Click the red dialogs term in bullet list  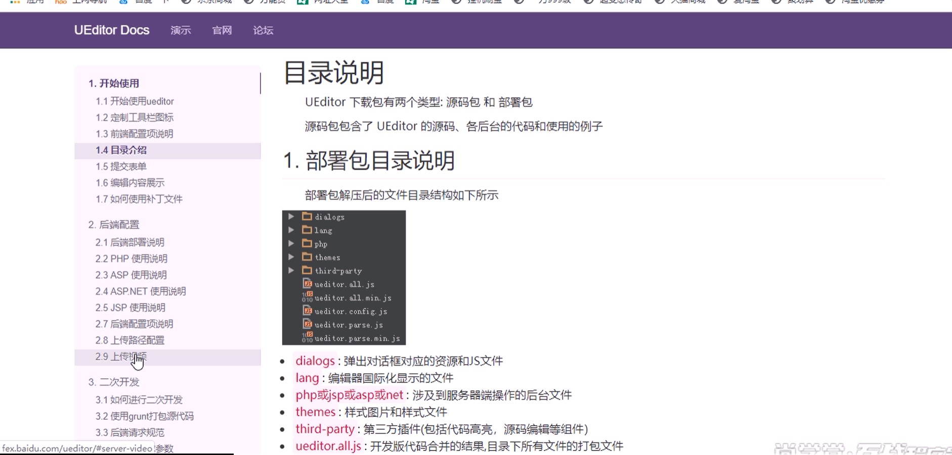[x=315, y=361]
